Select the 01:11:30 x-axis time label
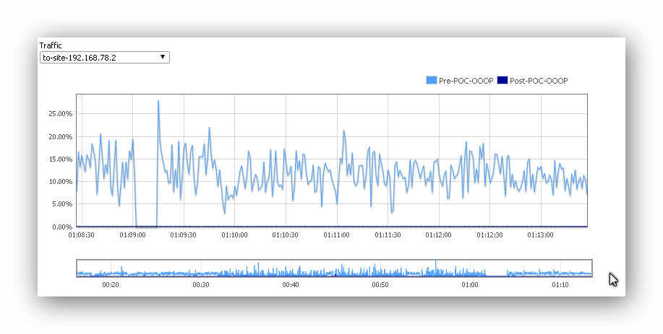The height and width of the screenshot is (334, 663). [x=388, y=235]
